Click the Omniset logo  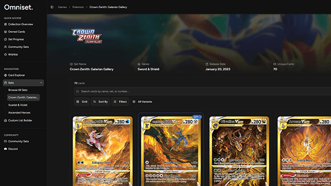click(19, 7)
